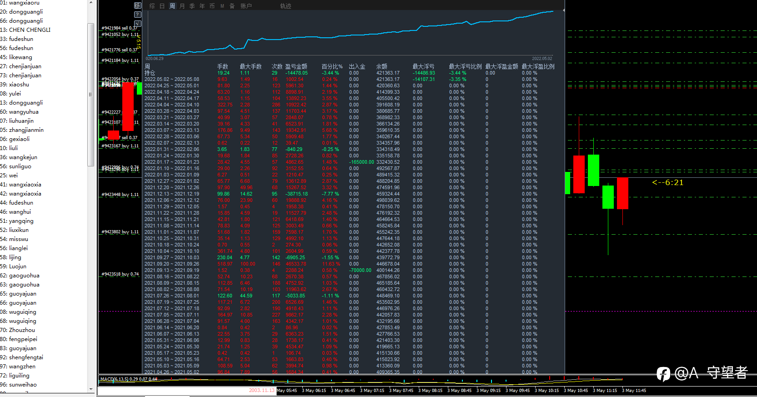The width and height of the screenshot is (757, 397).
Task: Select account 46: wanghui
Action: pos(15,212)
